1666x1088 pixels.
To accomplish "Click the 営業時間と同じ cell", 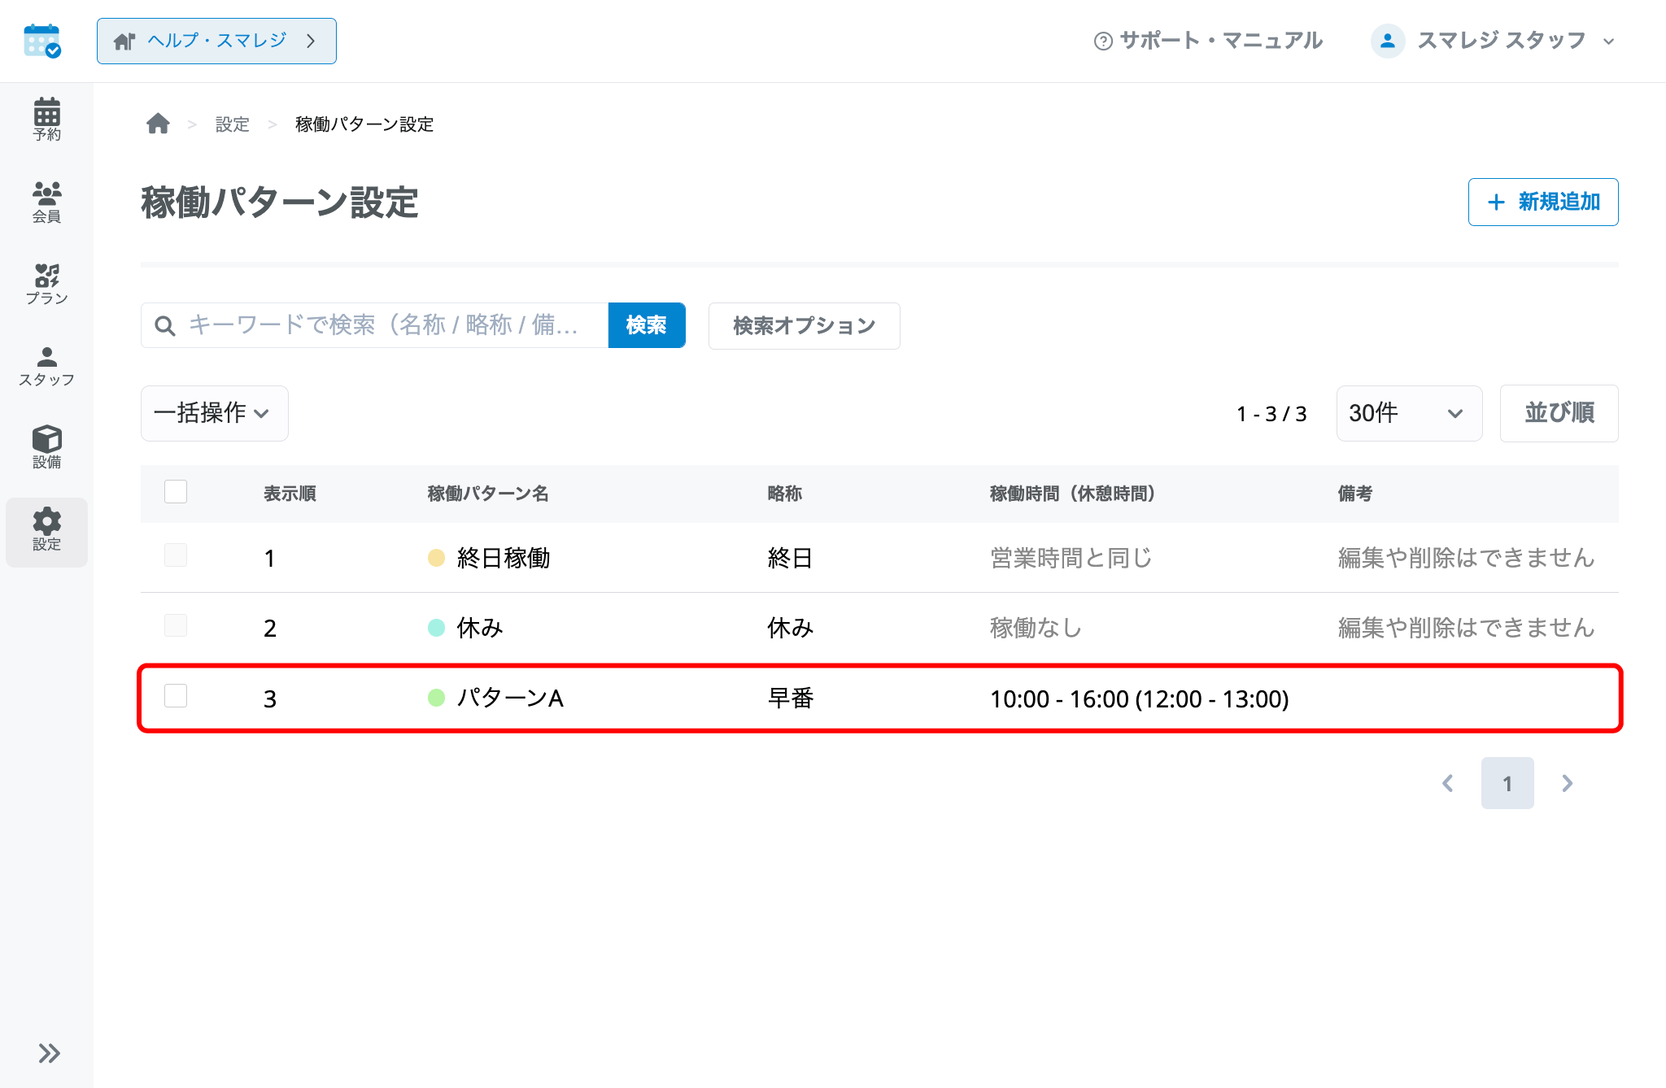I will coord(1071,558).
